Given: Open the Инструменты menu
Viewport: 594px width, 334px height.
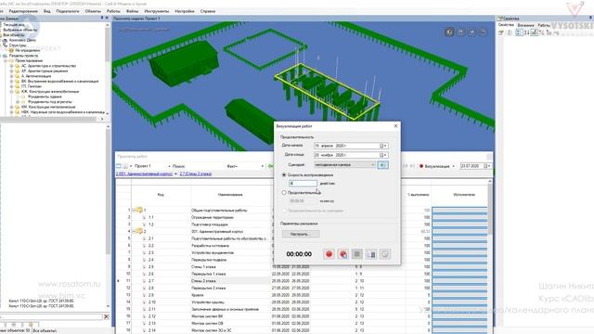Looking at the screenshot, I should pos(157,11).
